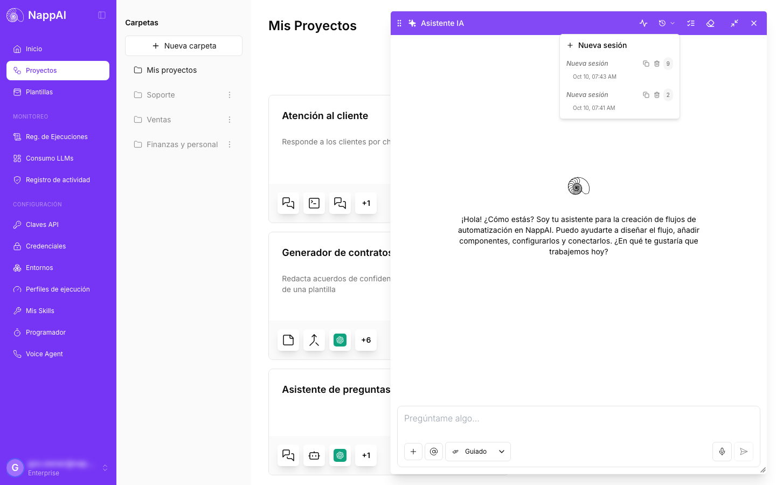The width and height of the screenshot is (776, 485).
Task: Open the options menu for Finanzas y personal
Action: click(x=230, y=144)
